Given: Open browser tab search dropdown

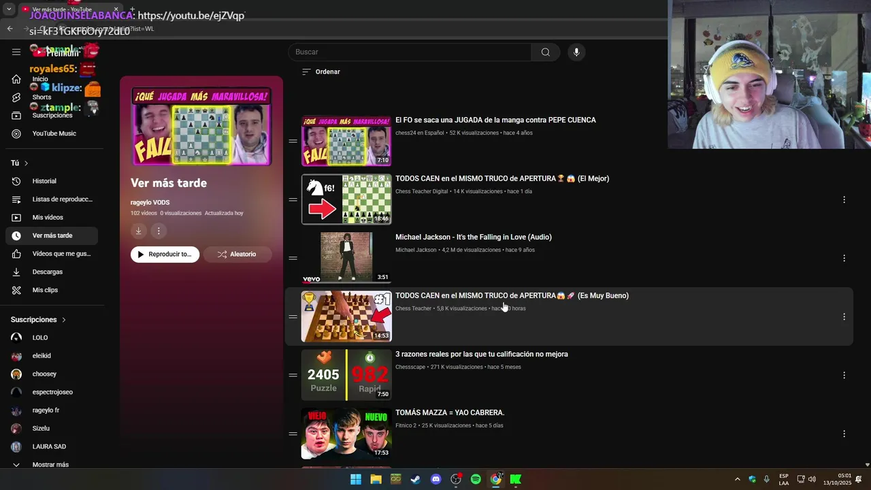Looking at the screenshot, I should click(9, 10).
